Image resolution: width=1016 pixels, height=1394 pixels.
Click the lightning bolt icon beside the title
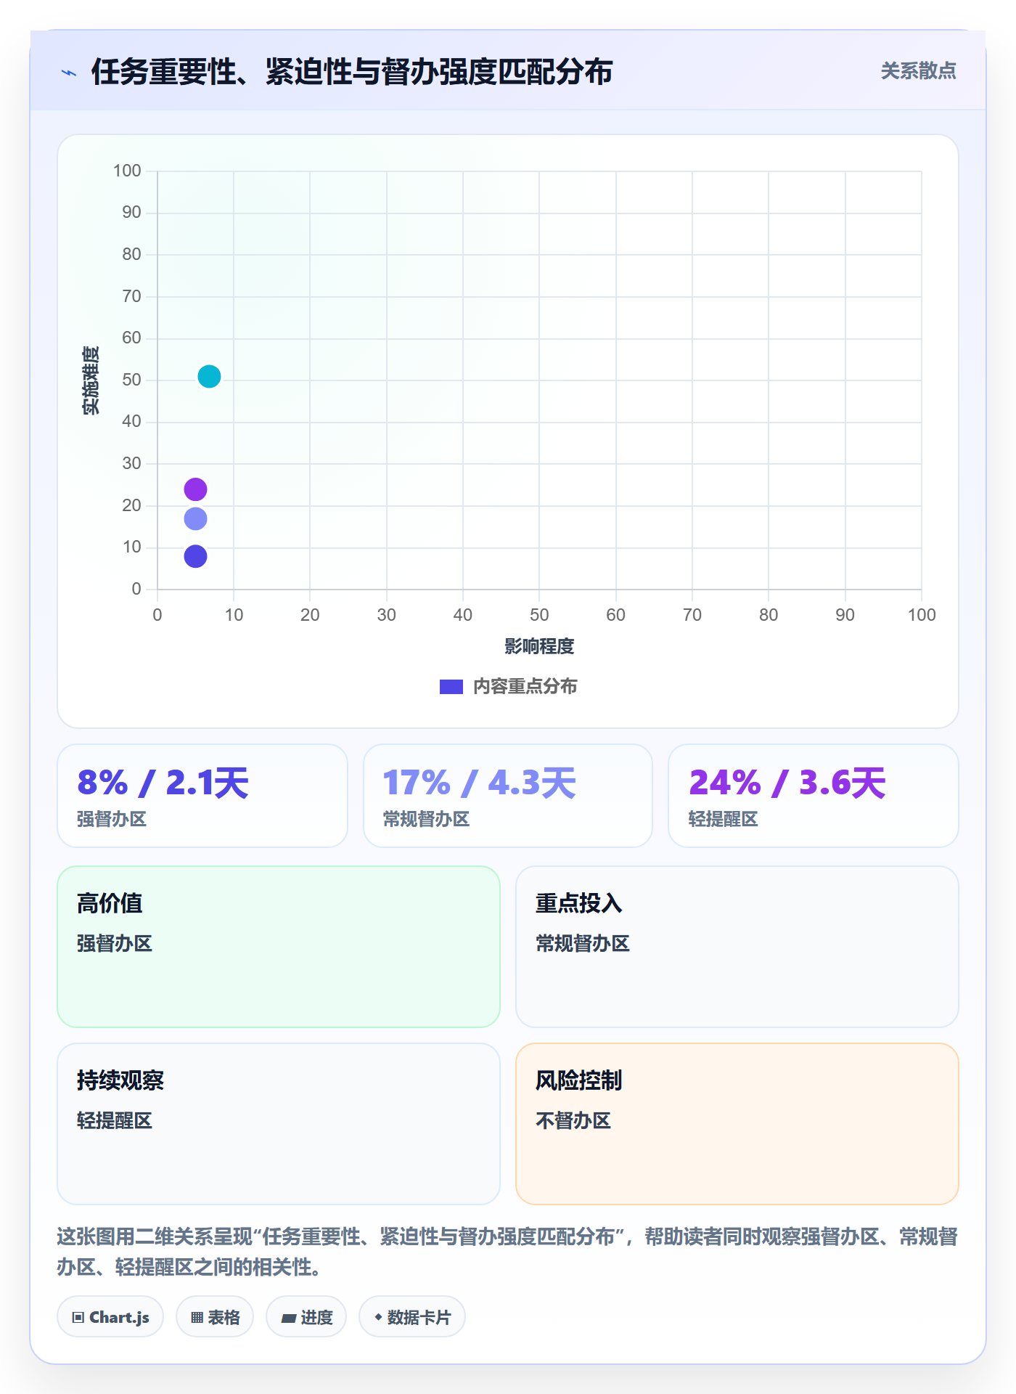click(x=69, y=73)
